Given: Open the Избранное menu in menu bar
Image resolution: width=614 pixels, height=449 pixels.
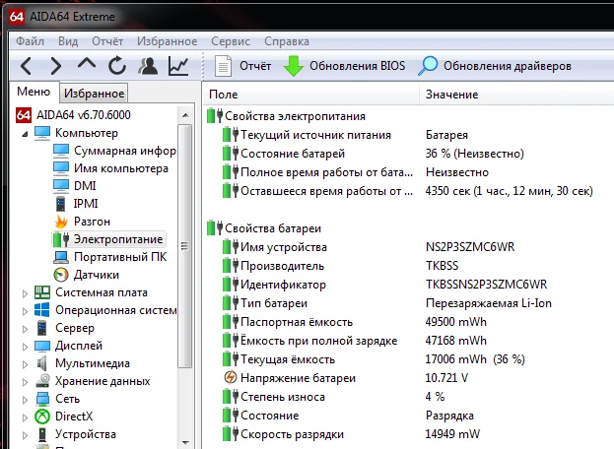Looking at the screenshot, I should pos(167,41).
